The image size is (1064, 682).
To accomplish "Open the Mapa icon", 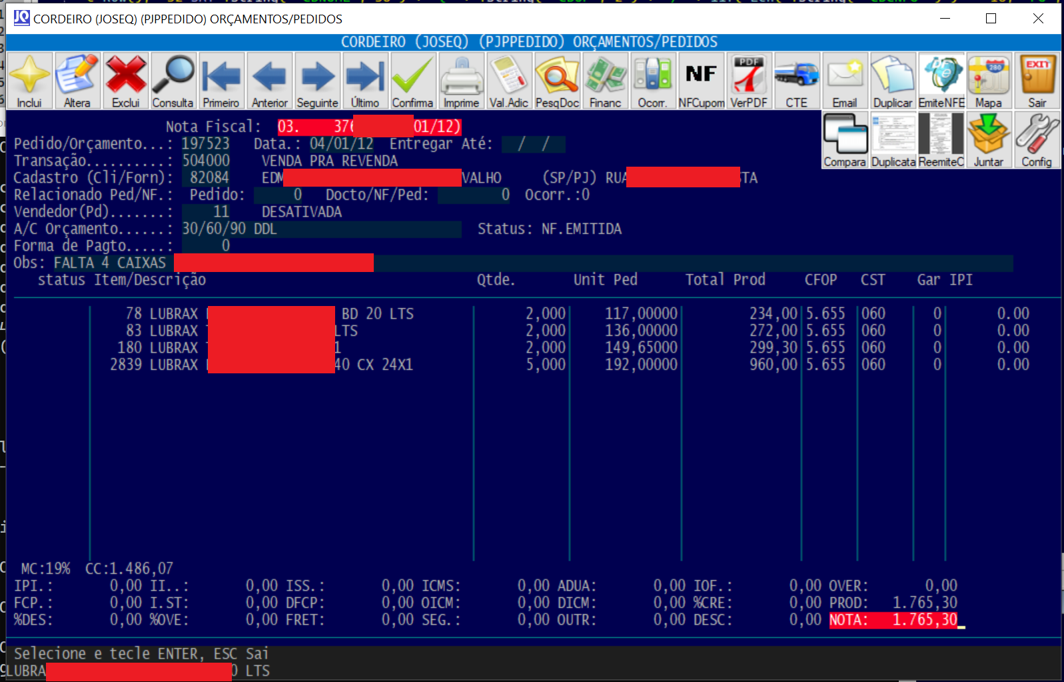I will [x=989, y=81].
